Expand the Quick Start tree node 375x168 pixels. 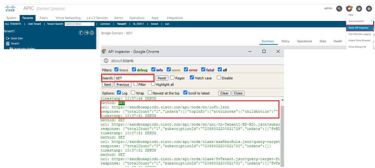coord(5,38)
